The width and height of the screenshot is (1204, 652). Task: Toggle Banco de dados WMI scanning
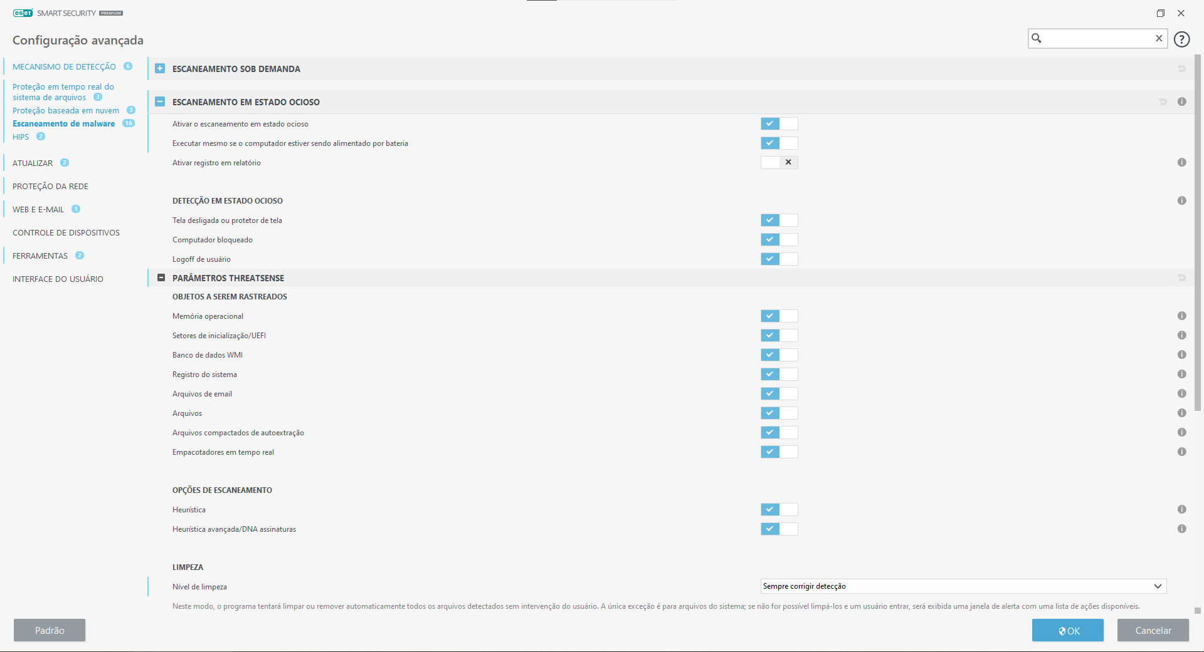point(779,354)
